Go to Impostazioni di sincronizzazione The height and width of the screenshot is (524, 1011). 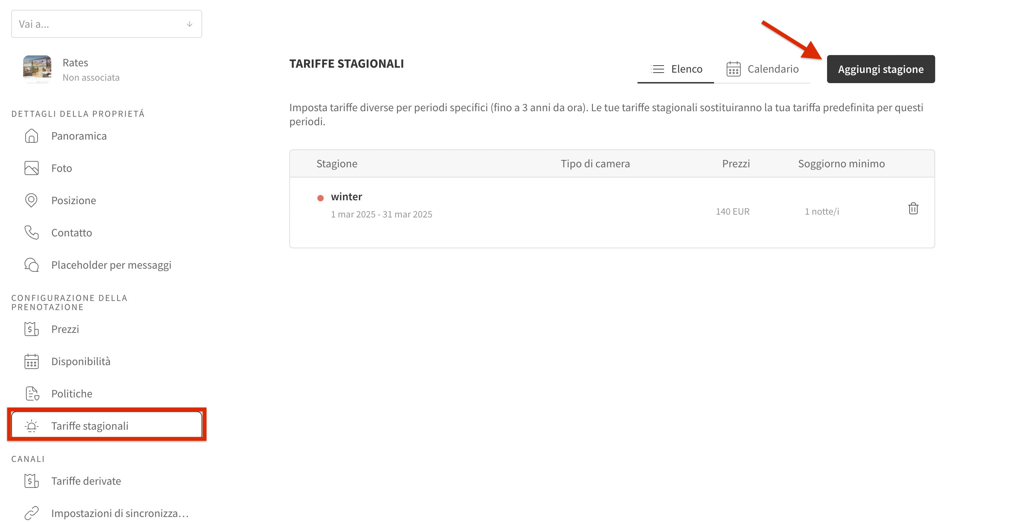(x=120, y=513)
